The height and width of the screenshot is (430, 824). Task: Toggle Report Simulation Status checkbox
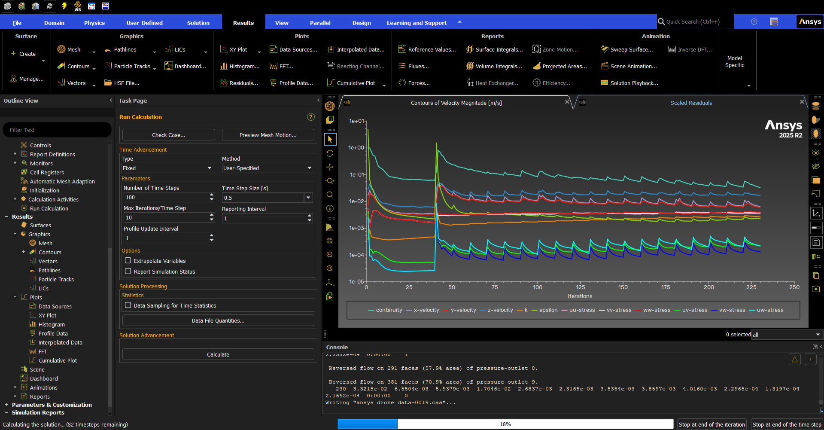click(128, 271)
